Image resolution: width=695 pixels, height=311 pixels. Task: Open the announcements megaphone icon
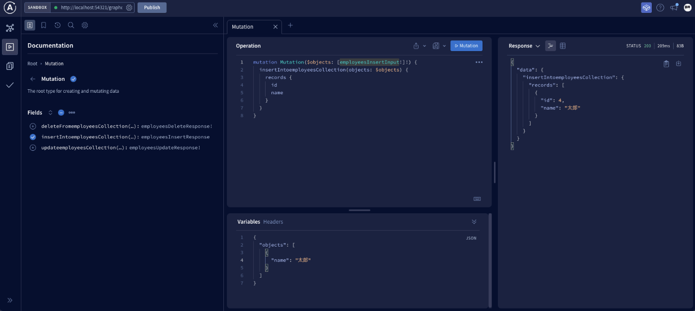(674, 7)
